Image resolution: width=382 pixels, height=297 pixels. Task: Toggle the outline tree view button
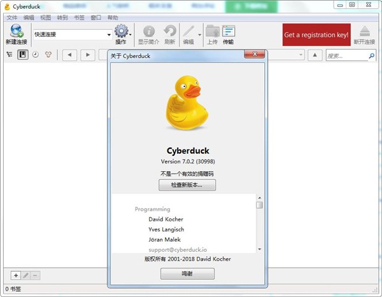point(10,55)
